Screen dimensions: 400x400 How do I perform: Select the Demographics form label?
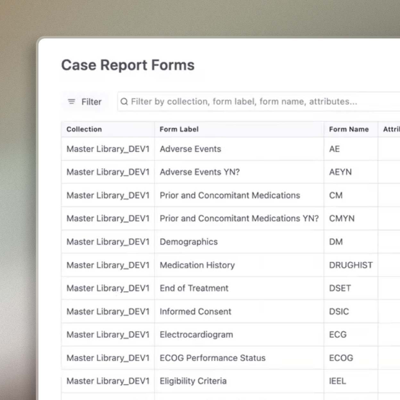click(x=188, y=242)
